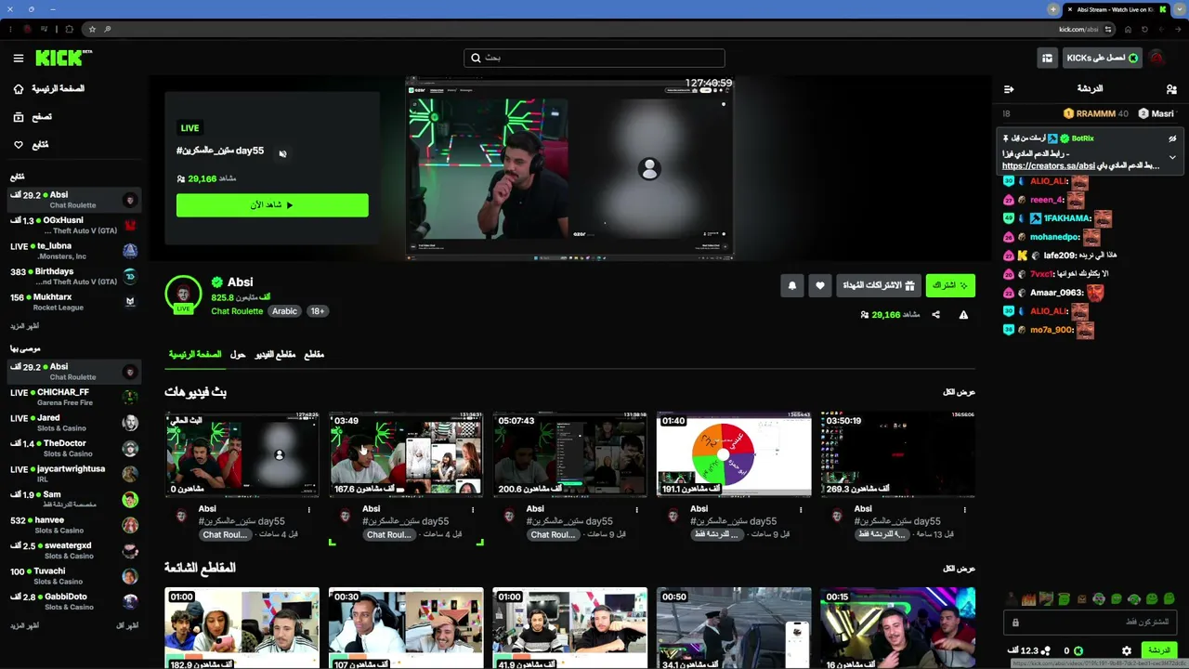Open options menu for the 03:50:19 video
Viewport: 1189px width, 669px height.
click(x=965, y=509)
